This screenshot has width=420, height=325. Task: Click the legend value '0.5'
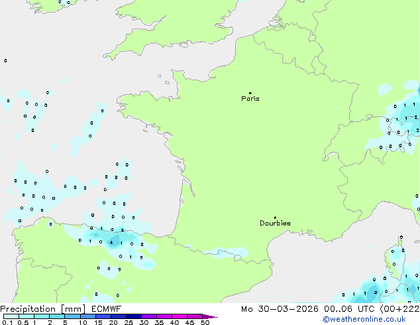[23, 322]
